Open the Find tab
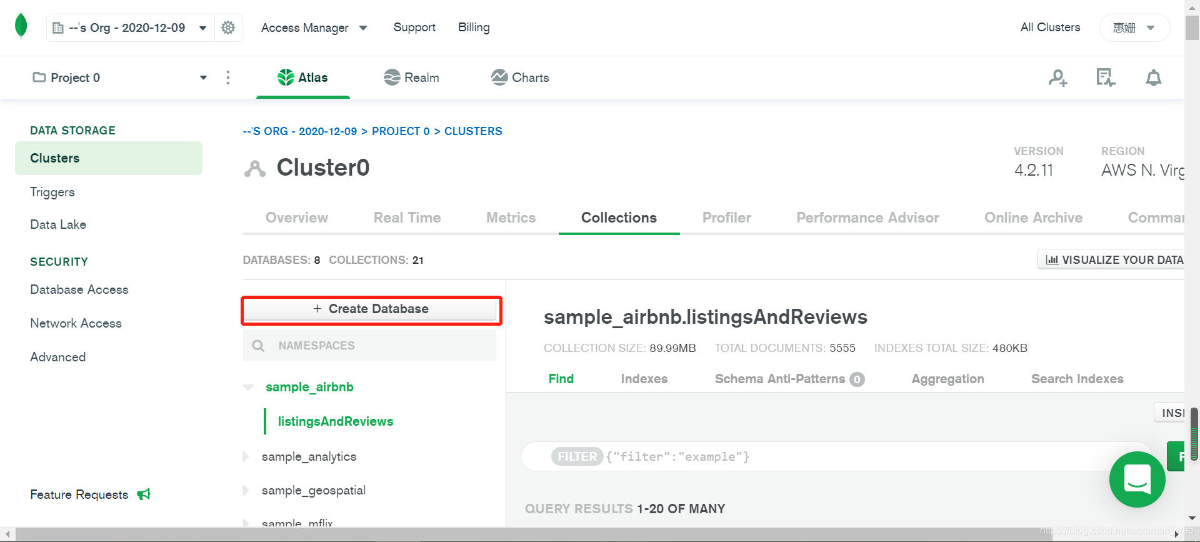The image size is (1200, 542). tap(561, 379)
